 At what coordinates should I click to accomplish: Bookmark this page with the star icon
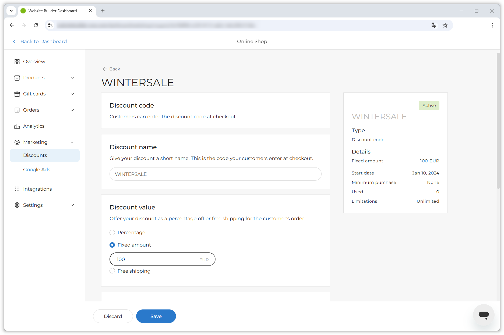(x=445, y=25)
